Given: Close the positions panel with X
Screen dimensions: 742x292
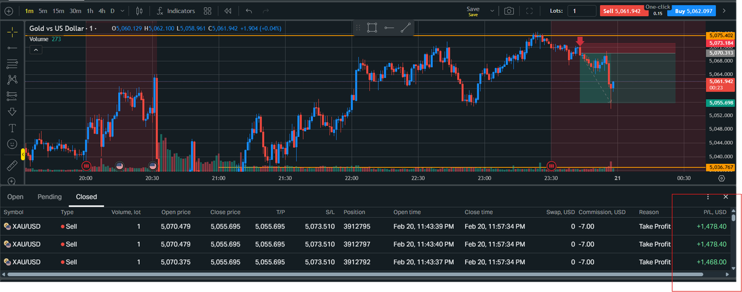Looking at the screenshot, I should [x=725, y=197].
